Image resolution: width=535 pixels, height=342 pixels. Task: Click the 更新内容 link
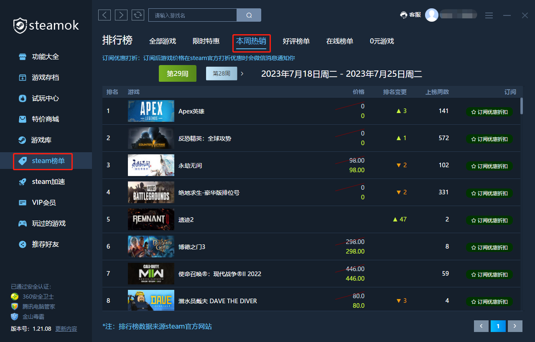point(66,329)
